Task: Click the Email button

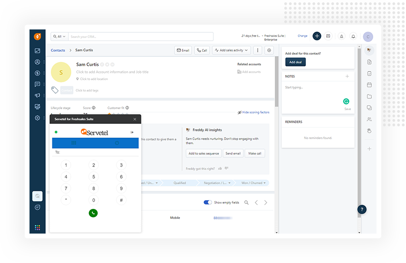Action: pyautogui.click(x=183, y=50)
